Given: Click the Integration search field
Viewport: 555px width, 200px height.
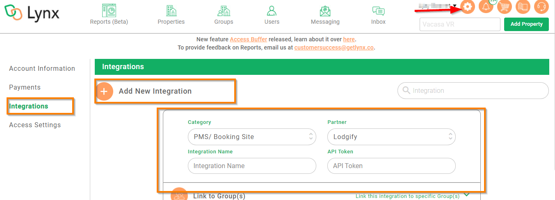Looking at the screenshot, I should click(473, 90).
